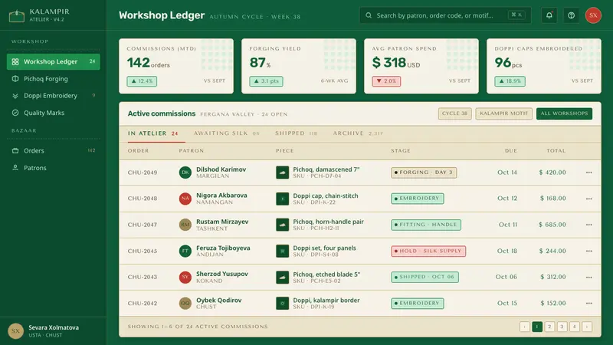This screenshot has width=613, height=345.
Task: Open Workshop Ledger in the sidebar
Action: [x=53, y=62]
